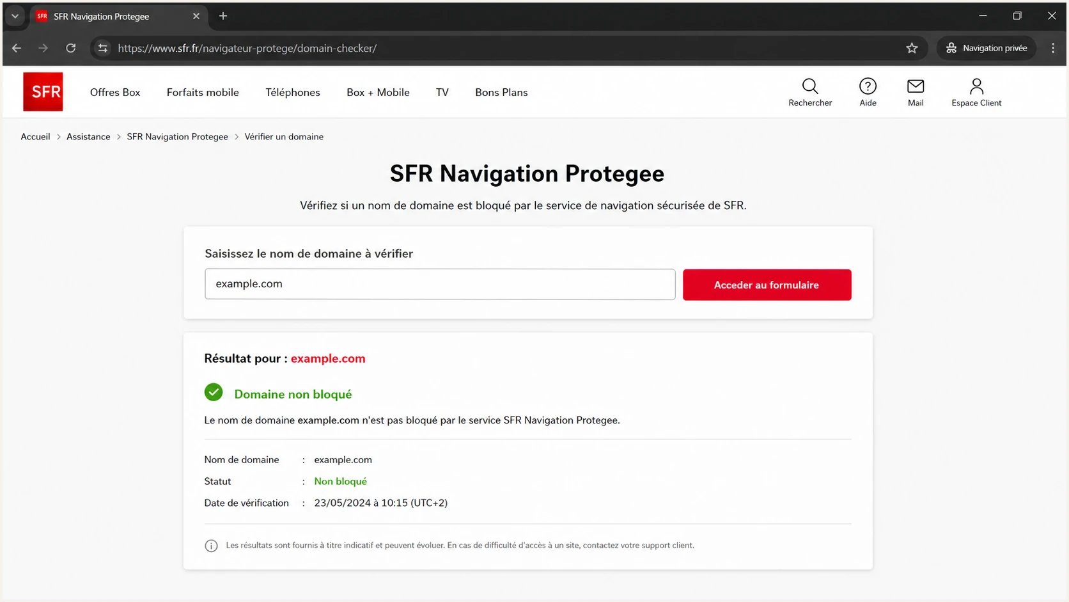Image resolution: width=1069 pixels, height=602 pixels.
Task: Click the Domaine non bloqué status text
Action: pyautogui.click(x=293, y=394)
